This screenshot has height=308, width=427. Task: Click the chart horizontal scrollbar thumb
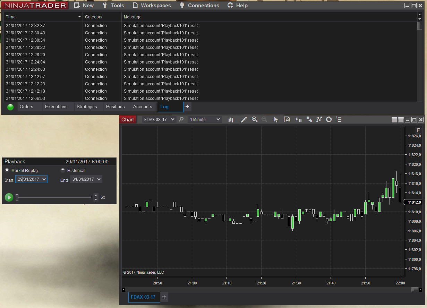[x=415, y=290]
